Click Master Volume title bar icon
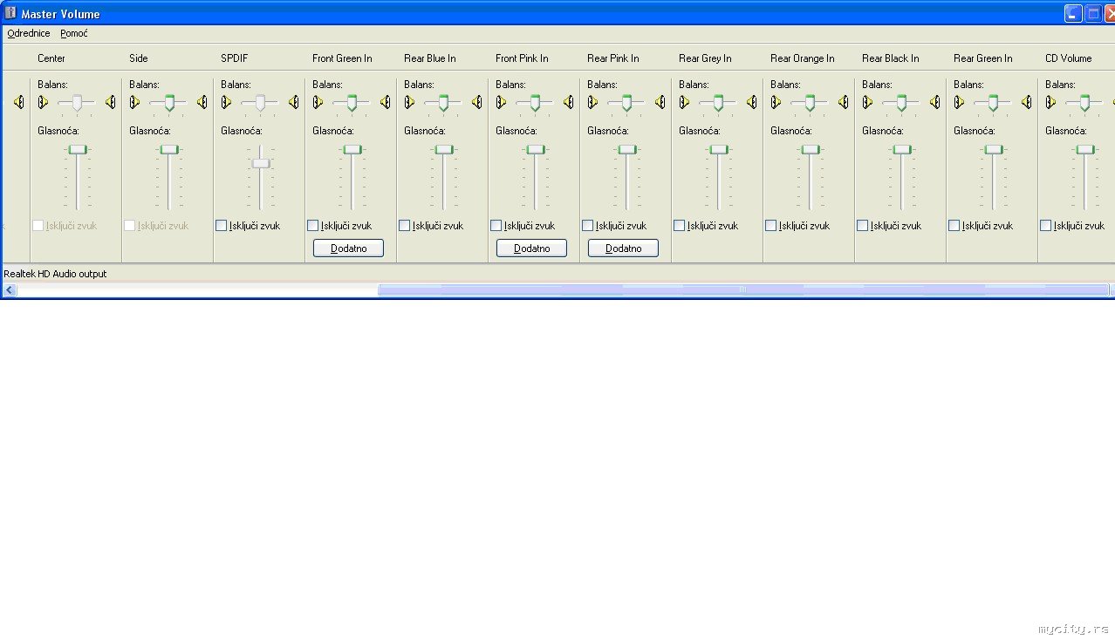The width and height of the screenshot is (1115, 640). [x=10, y=13]
